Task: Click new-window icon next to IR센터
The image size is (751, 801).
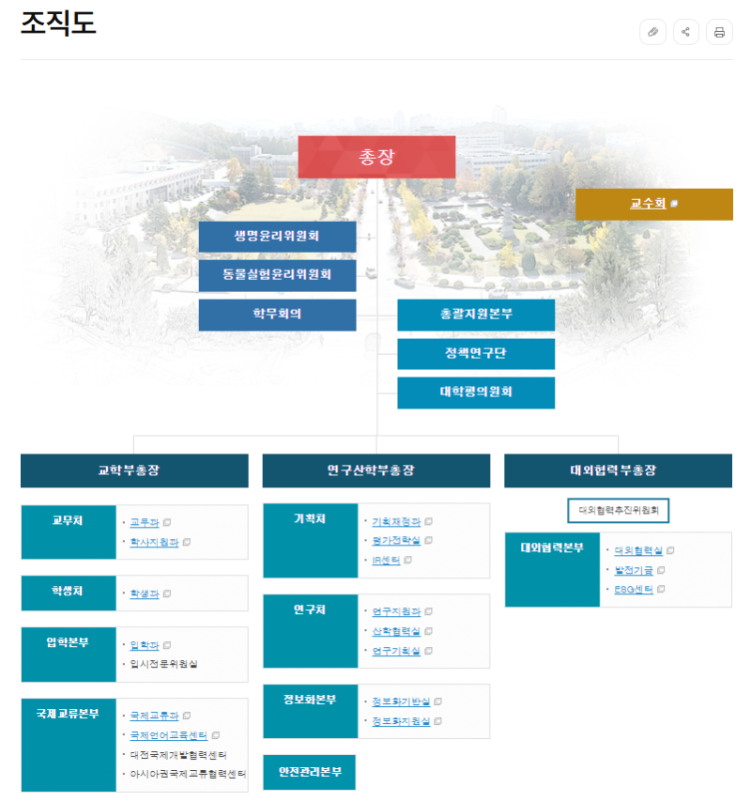Action: (x=408, y=561)
